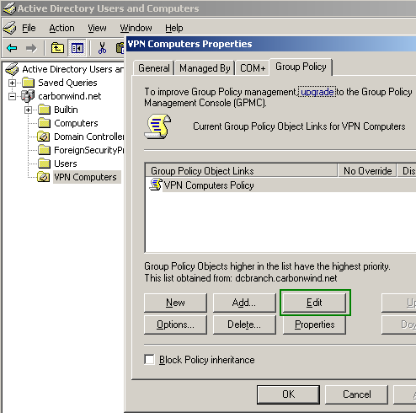Click the Cancel button
Image resolution: width=416 pixels, height=413 pixels.
pos(356,394)
